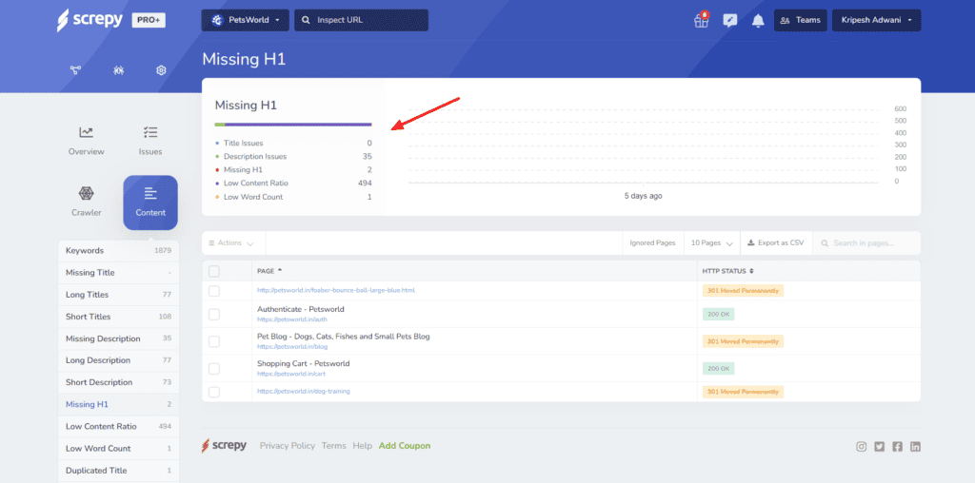Check the box for Authenticate - Petsworld row
This screenshot has height=483, width=975.
click(x=214, y=314)
